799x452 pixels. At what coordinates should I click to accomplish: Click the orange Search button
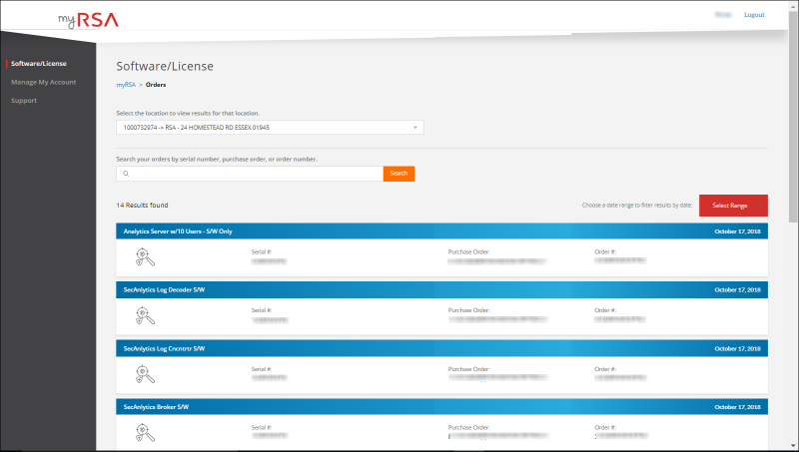coord(399,174)
